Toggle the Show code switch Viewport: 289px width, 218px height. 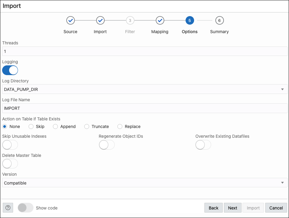(26, 208)
